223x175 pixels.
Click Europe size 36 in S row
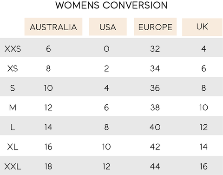155,88
